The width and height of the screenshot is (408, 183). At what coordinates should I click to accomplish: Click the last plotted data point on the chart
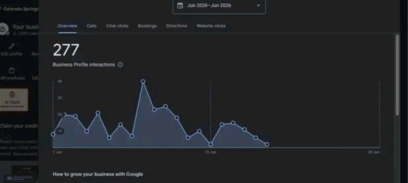coord(267,144)
